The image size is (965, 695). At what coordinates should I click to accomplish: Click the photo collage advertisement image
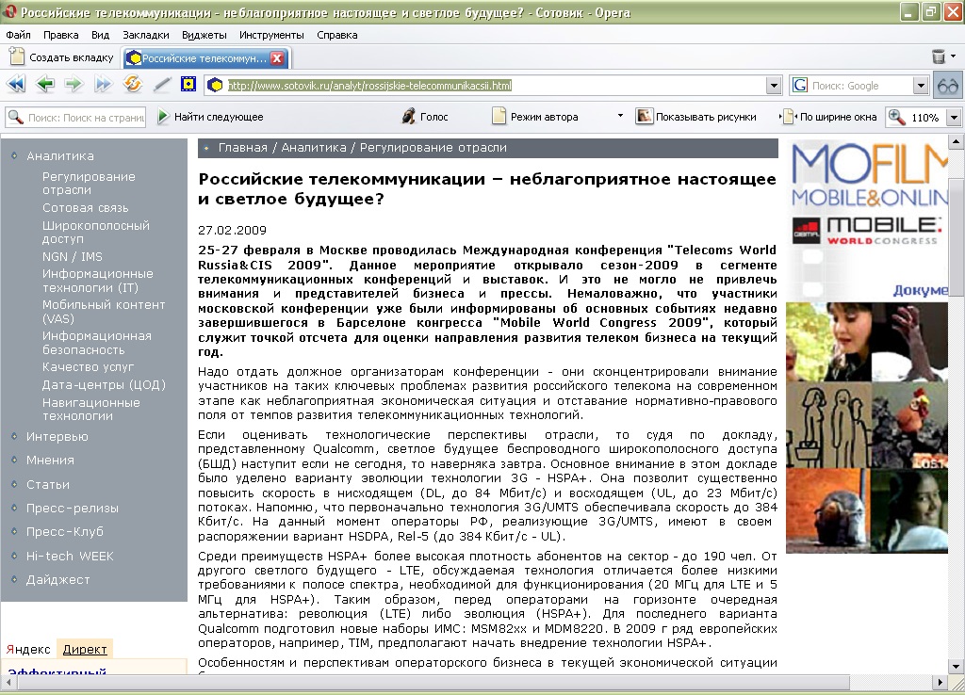(x=867, y=428)
